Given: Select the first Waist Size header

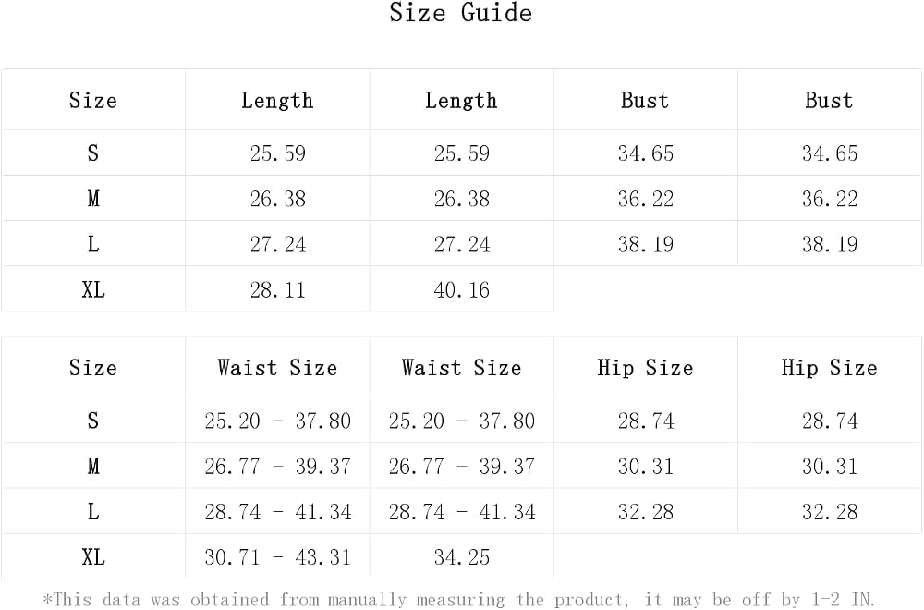Looking at the screenshot, I should pyautogui.click(x=277, y=368).
